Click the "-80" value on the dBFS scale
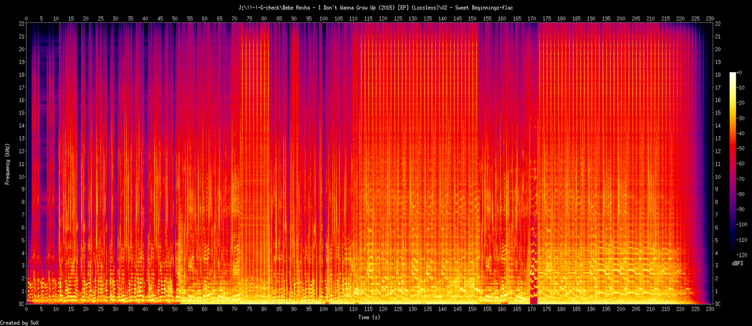The image size is (752, 326). [741, 194]
